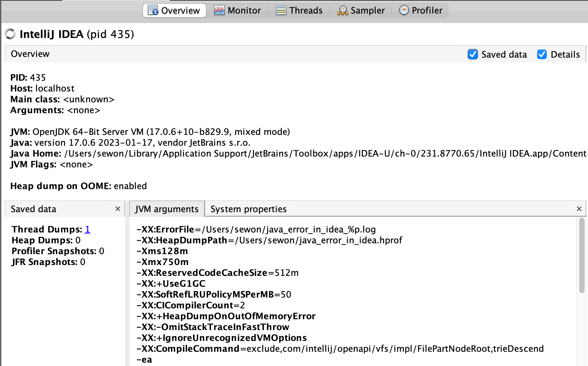
Task: Click the -ea argument line
Action: coord(144,360)
